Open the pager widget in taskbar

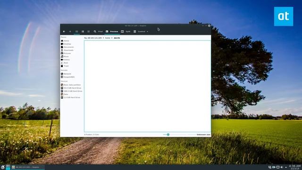(8, 167)
